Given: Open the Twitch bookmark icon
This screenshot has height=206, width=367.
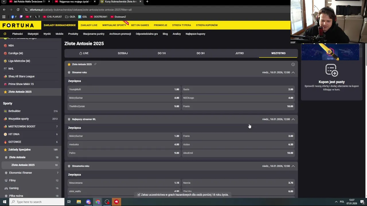Looking at the screenshot, I should [21, 17].
